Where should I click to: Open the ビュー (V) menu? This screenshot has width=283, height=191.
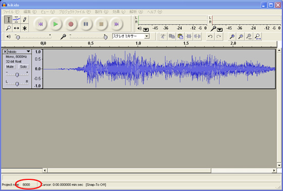(48, 12)
